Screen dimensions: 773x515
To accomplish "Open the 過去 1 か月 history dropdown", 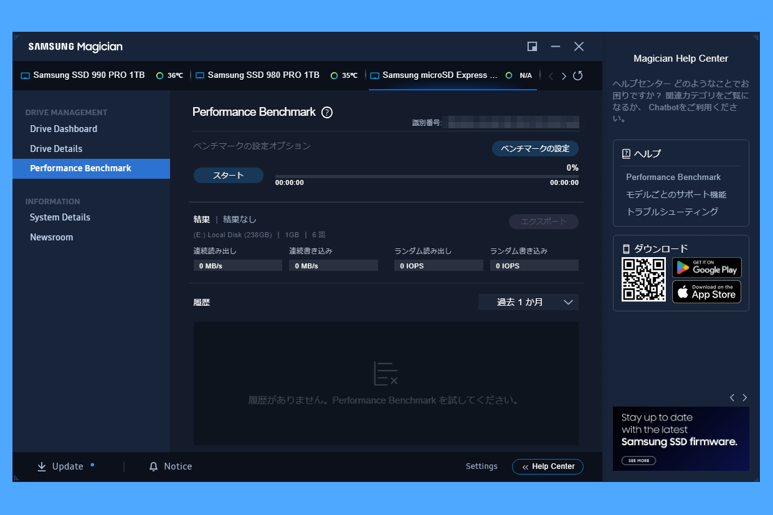I will point(528,302).
